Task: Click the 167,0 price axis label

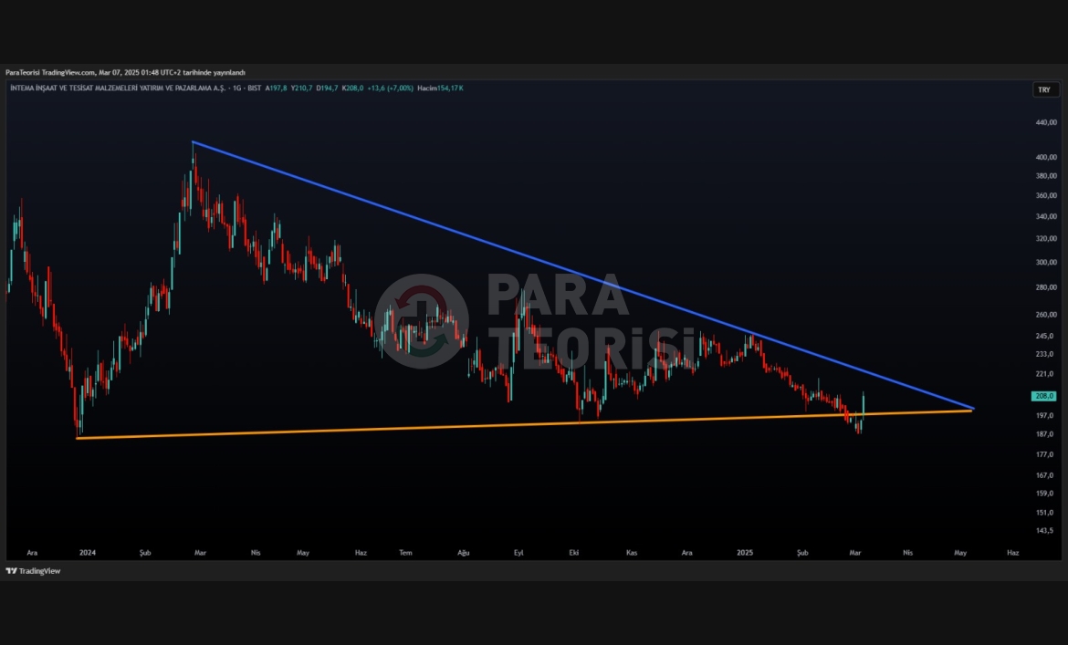Action: (1045, 475)
